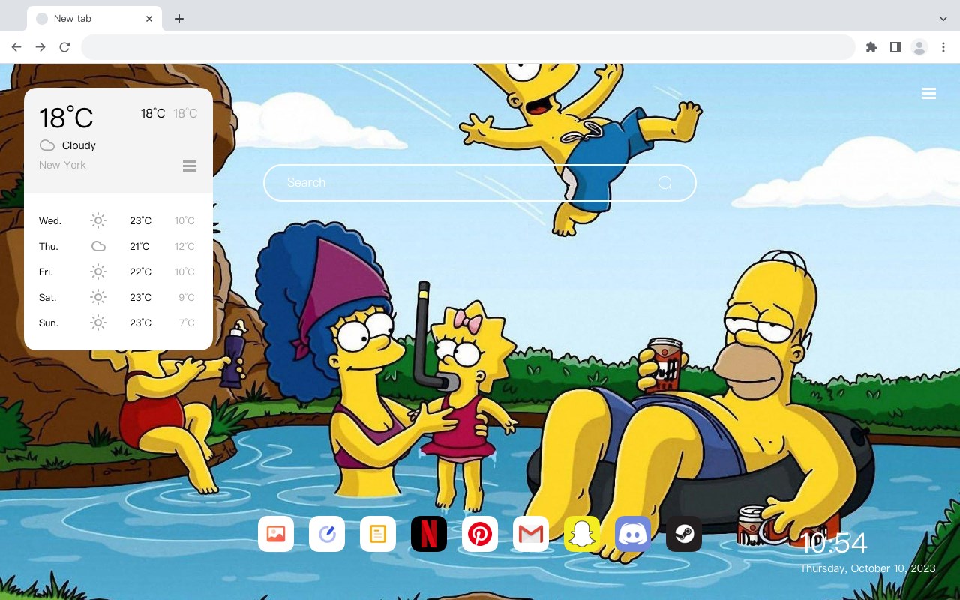Open the yellow notes shortcut
This screenshot has height=600, width=960.
pyautogui.click(x=378, y=534)
